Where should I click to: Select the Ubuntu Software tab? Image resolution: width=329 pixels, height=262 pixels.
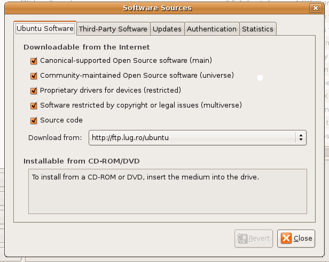(x=45, y=28)
